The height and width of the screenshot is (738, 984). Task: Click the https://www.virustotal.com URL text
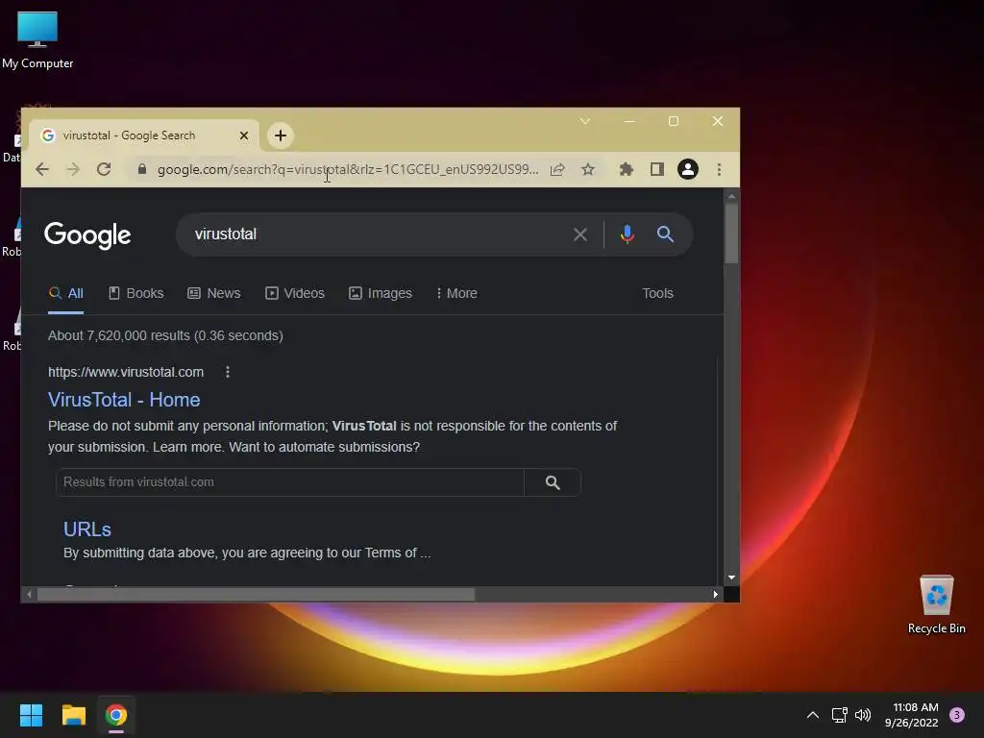(126, 372)
